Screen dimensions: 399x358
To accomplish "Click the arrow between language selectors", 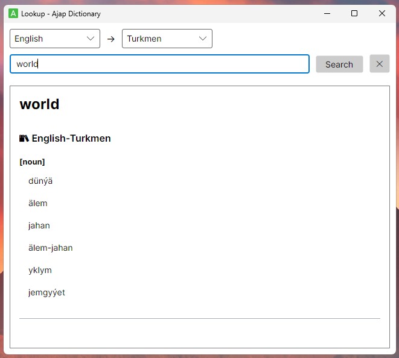I will pyautogui.click(x=110, y=39).
